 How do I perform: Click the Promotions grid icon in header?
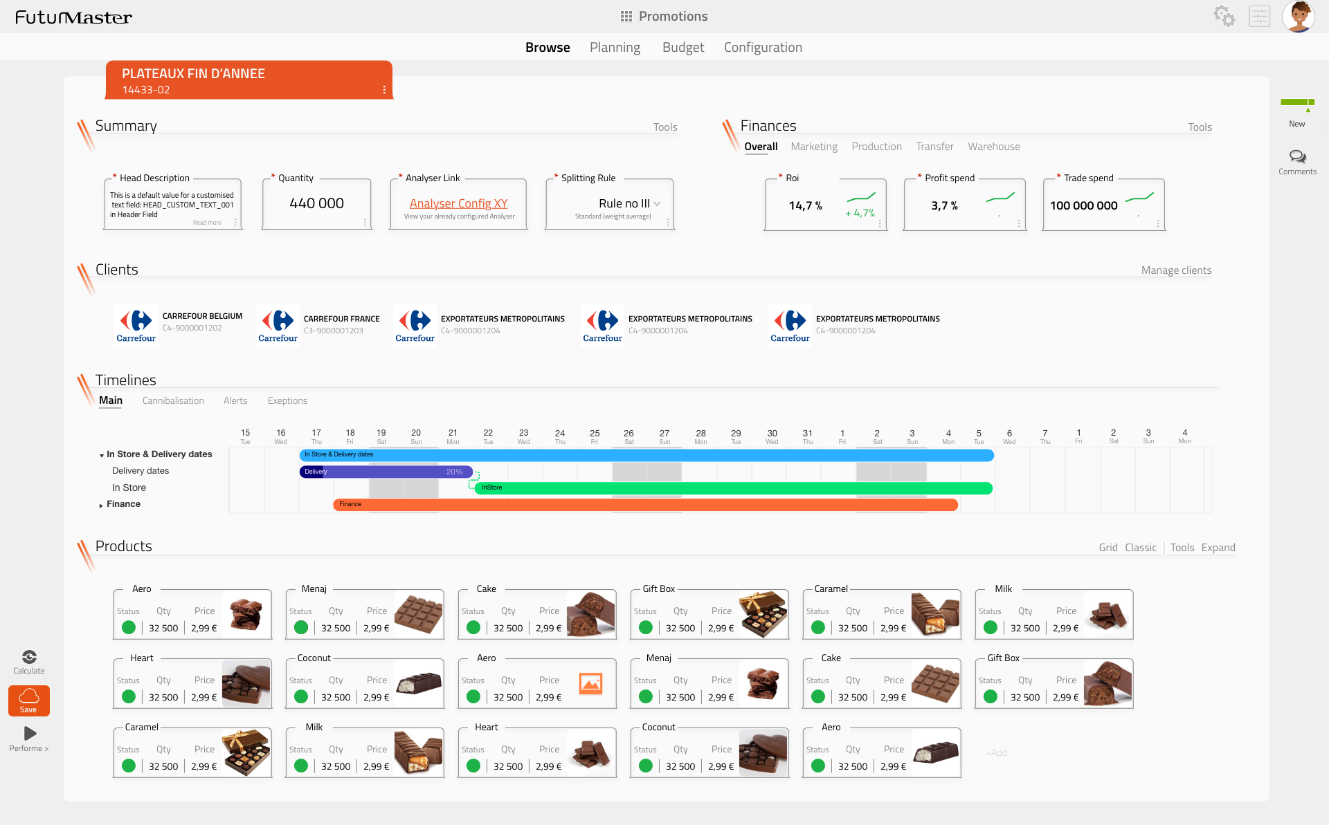626,16
